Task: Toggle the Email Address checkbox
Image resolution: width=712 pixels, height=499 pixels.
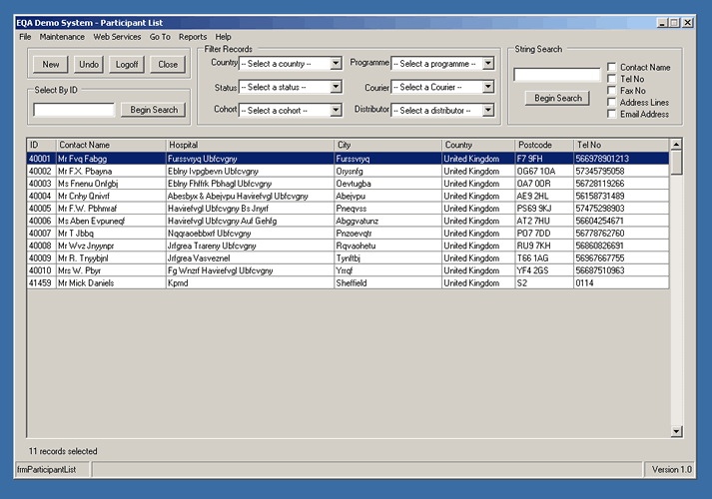Action: pyautogui.click(x=611, y=114)
